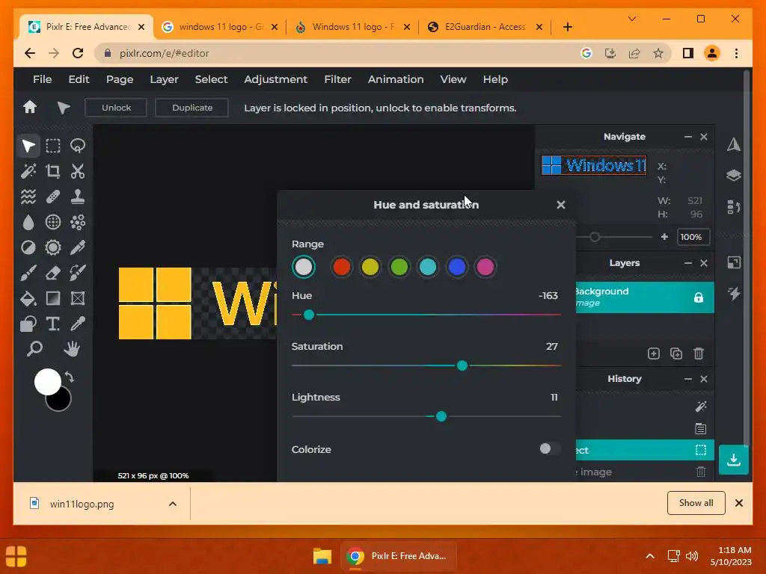
Task: Select the Lasso selection tool
Action: pyautogui.click(x=78, y=146)
